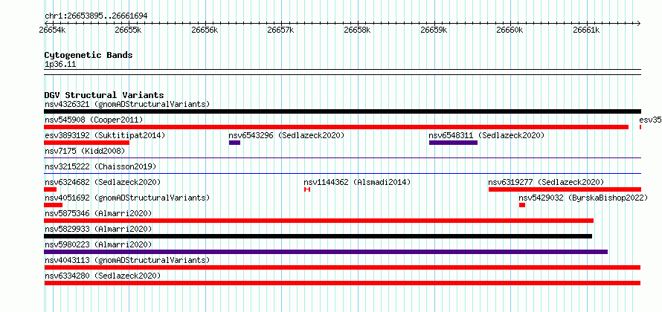Click the nsv5875346 (Almarri2020) label
This screenshot has height=312, width=662.
(98, 213)
